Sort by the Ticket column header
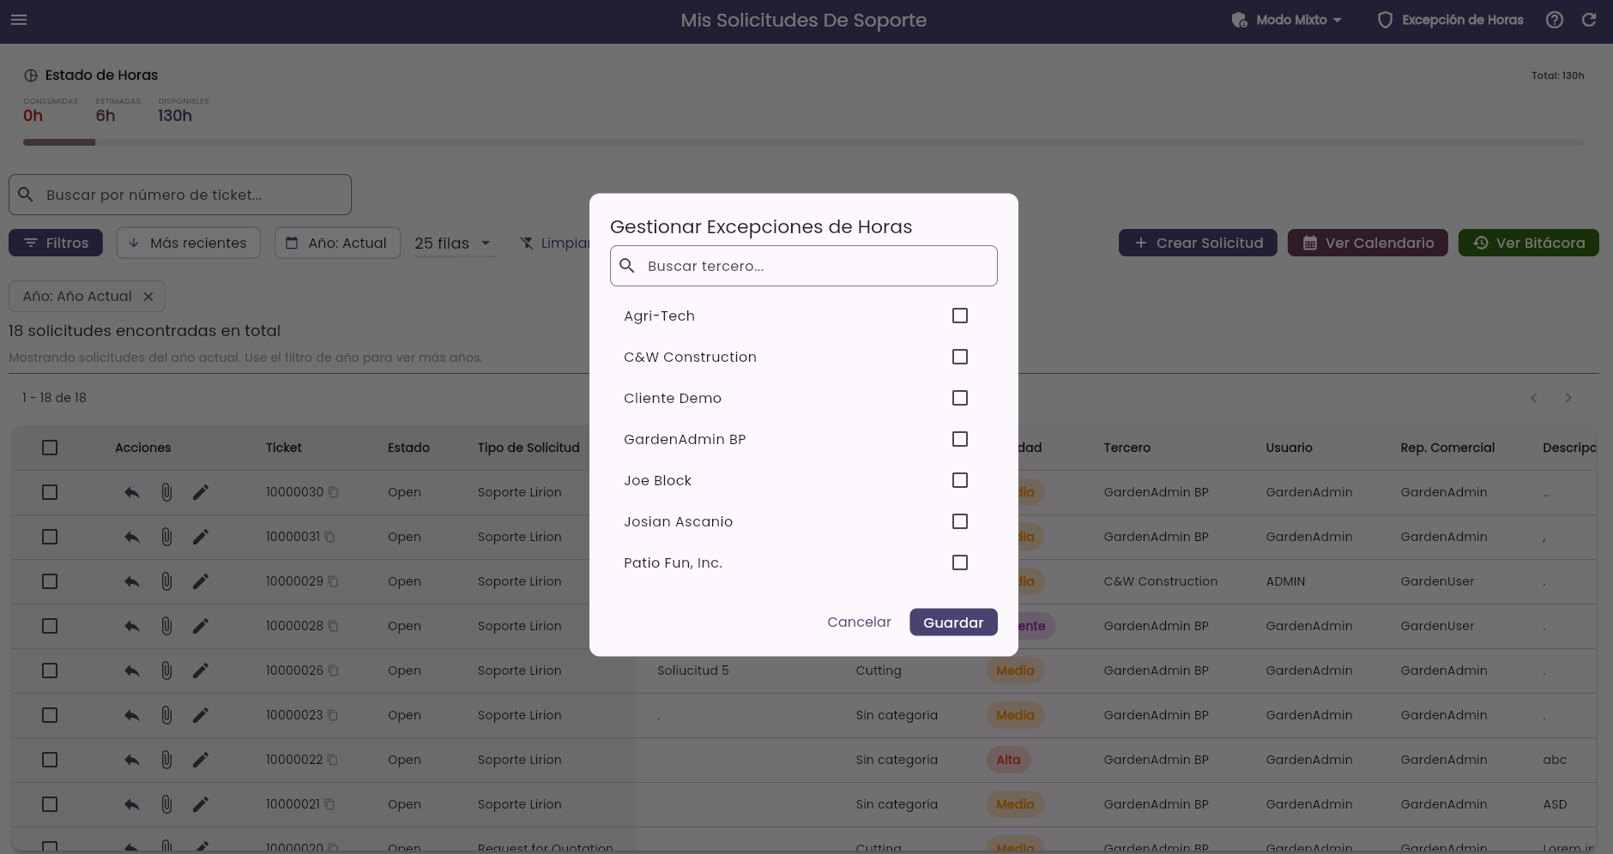This screenshot has height=854, width=1613. (x=284, y=448)
